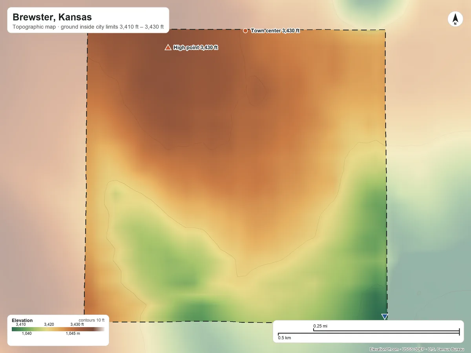This screenshot has width=471, height=353.
Task: Click the 'Town center 3,430 ft' label
Action: 275,31
